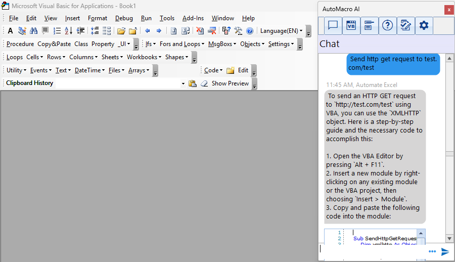Screen dimensions: 455x262
Task: Click the binoculars find icon
Action: [34, 31]
